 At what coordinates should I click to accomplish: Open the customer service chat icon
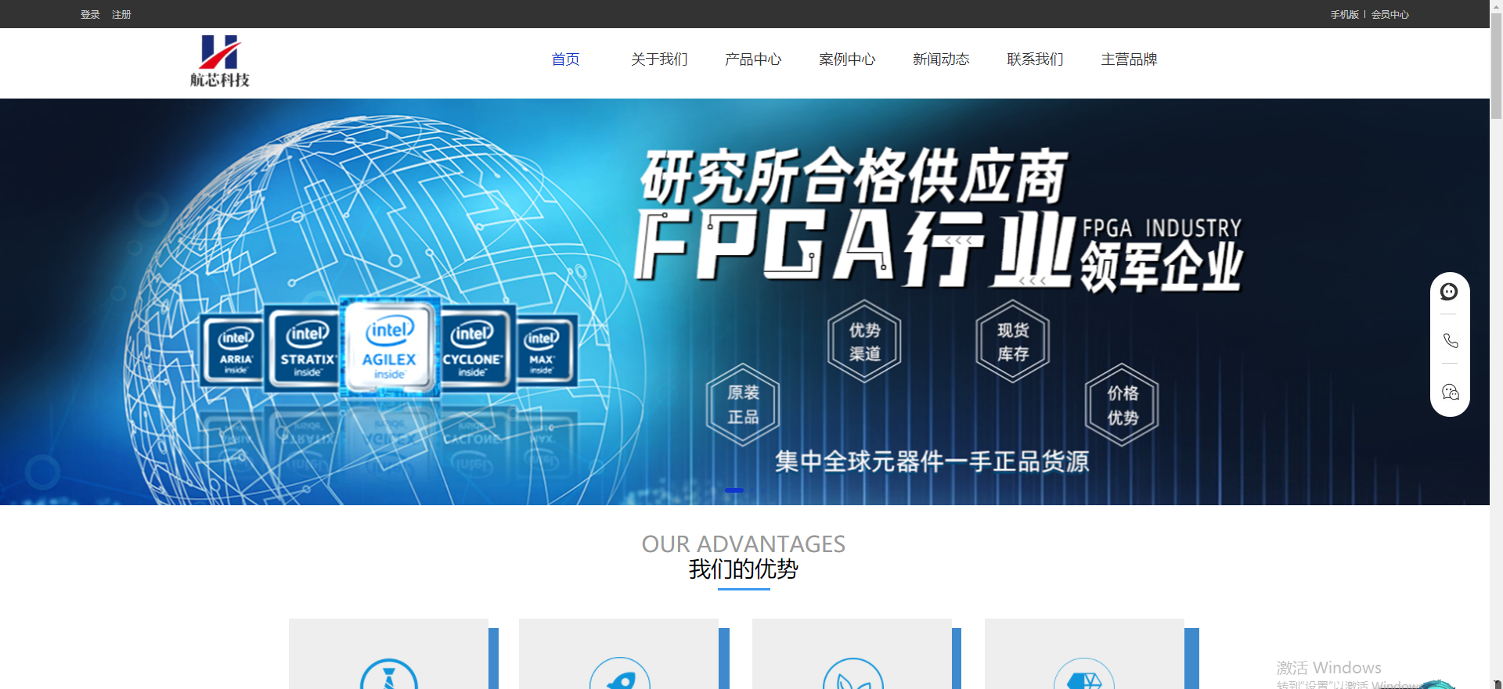pyautogui.click(x=1449, y=292)
